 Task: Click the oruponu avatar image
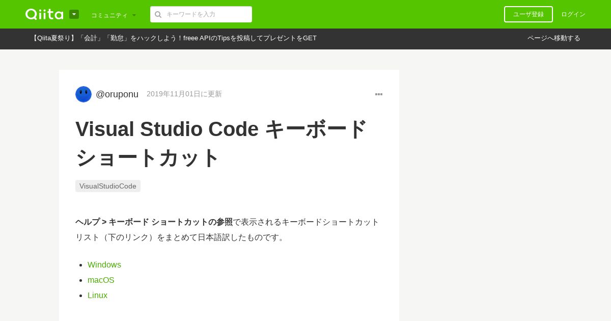tap(84, 94)
